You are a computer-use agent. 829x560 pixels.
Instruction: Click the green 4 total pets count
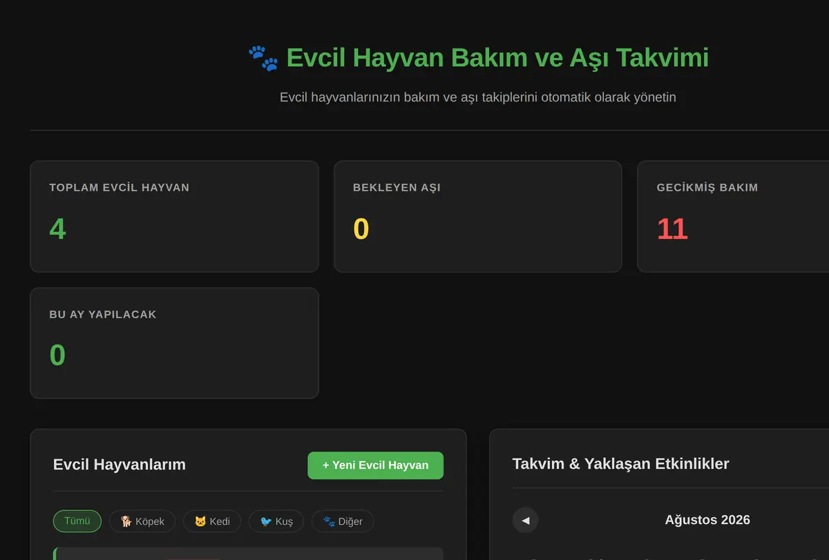pos(57,229)
